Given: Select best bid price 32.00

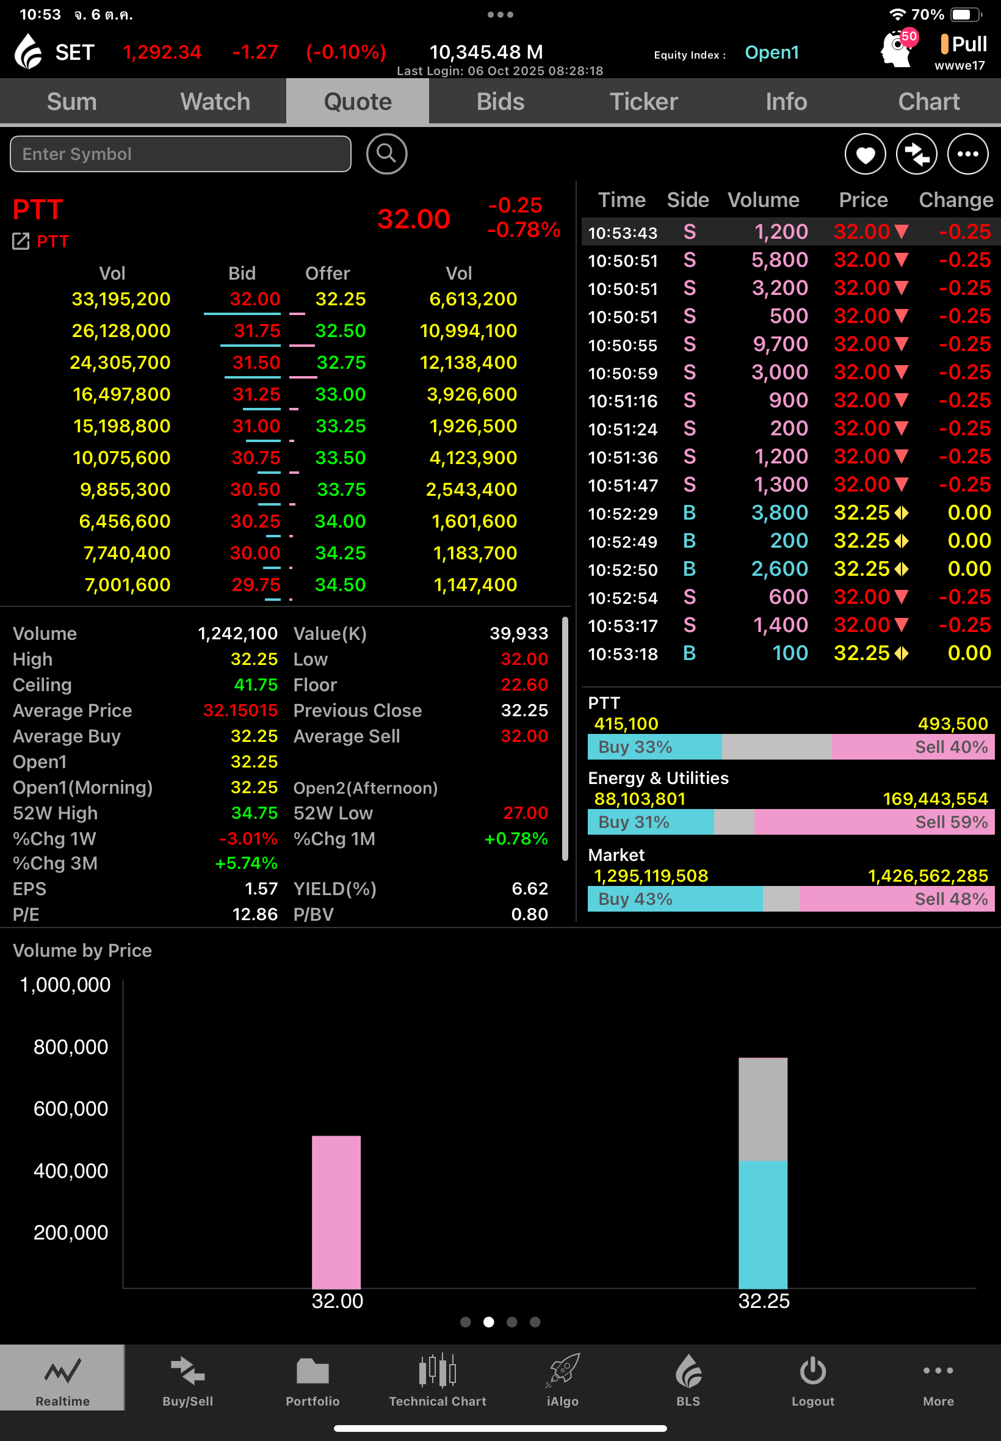Looking at the screenshot, I should 255,299.
